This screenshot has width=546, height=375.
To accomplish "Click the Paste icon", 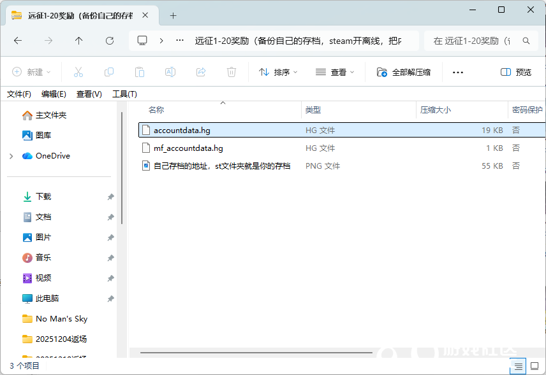I will click(140, 71).
